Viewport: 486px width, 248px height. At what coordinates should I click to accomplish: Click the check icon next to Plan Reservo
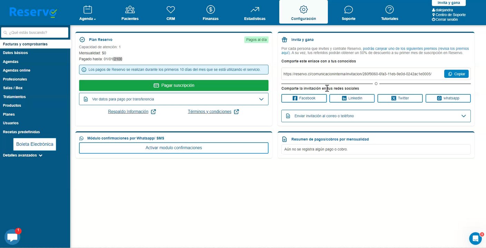82,40
